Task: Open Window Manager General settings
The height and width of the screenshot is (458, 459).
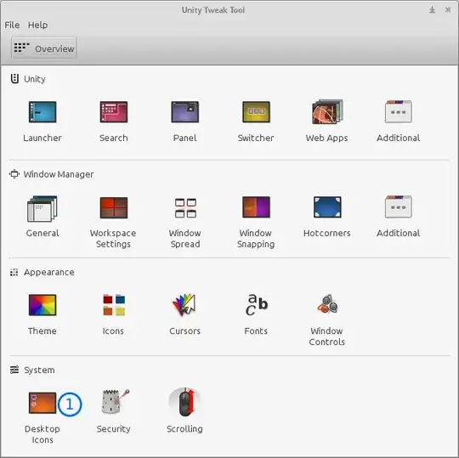Action: coord(42,209)
